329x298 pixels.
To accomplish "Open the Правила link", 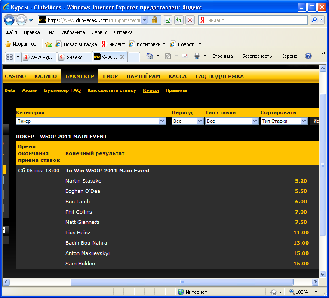I will 176,90.
